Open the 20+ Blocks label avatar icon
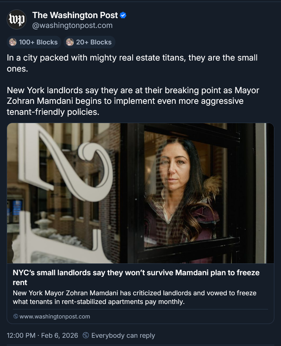 [70, 42]
